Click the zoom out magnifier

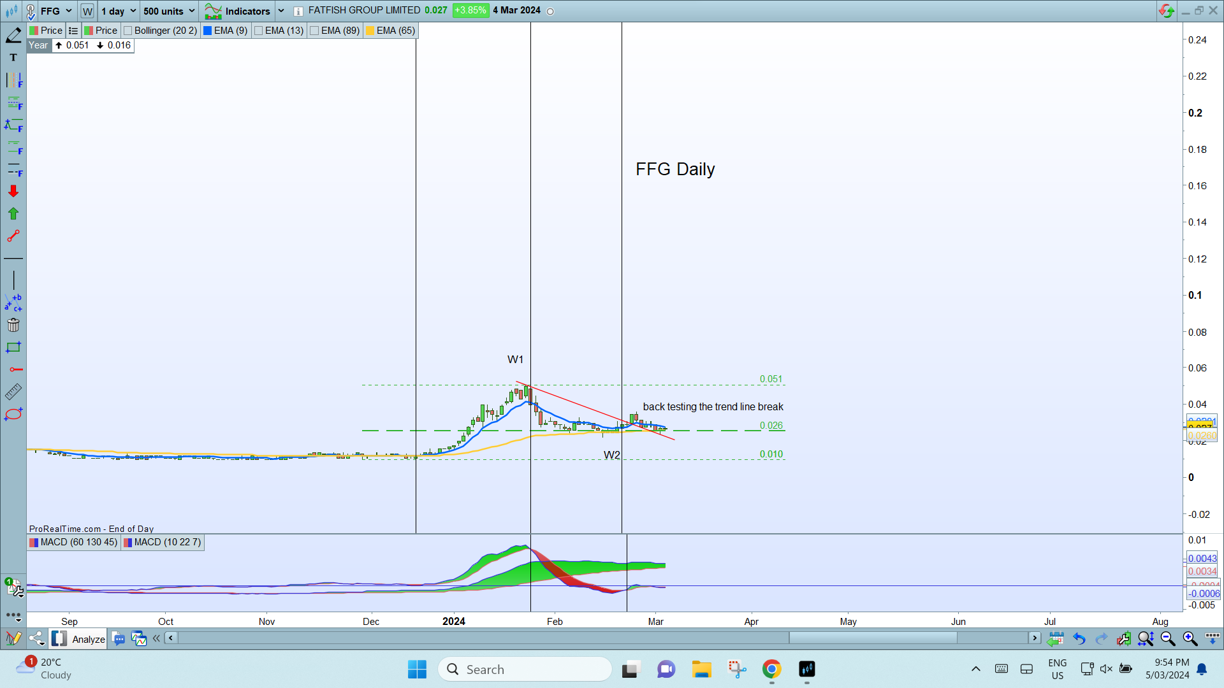tap(1168, 638)
